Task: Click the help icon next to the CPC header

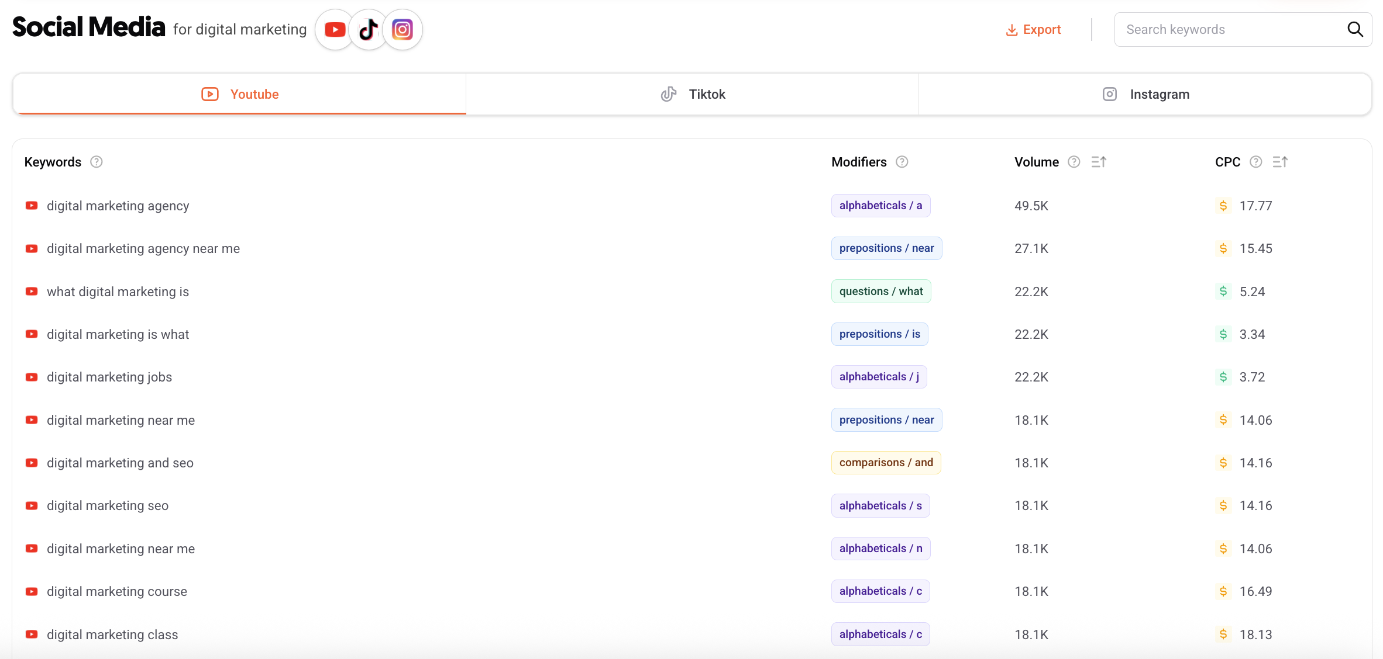Action: pos(1255,162)
